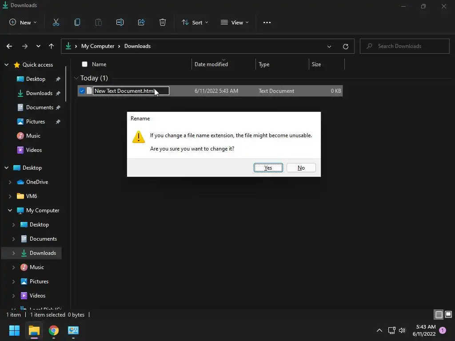Click the warning triangle icon in dialog

point(139,137)
